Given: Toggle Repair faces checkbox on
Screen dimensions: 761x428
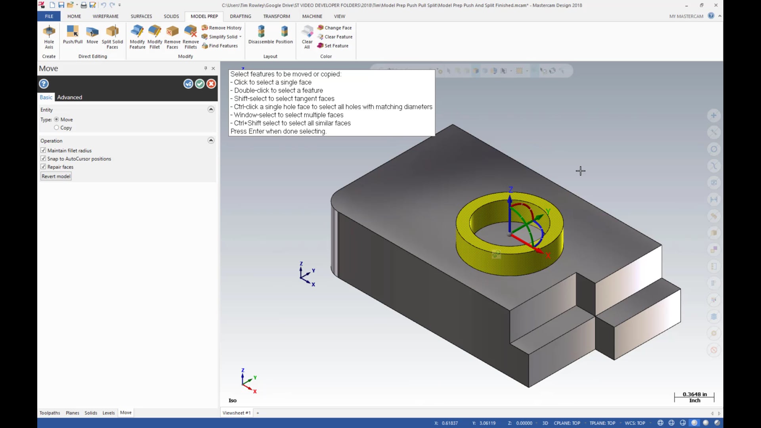Looking at the screenshot, I should [x=44, y=167].
